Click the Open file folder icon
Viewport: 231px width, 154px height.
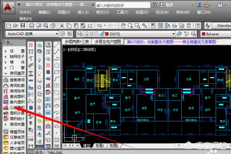click(x=16, y=26)
